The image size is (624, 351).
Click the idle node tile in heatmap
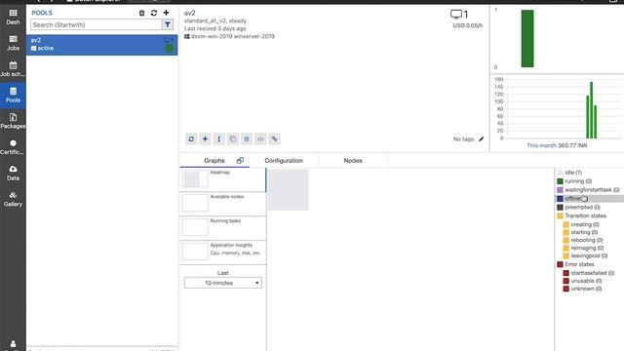(289, 190)
